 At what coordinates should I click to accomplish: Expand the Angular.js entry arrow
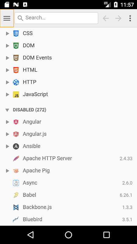[x=7, y=134]
